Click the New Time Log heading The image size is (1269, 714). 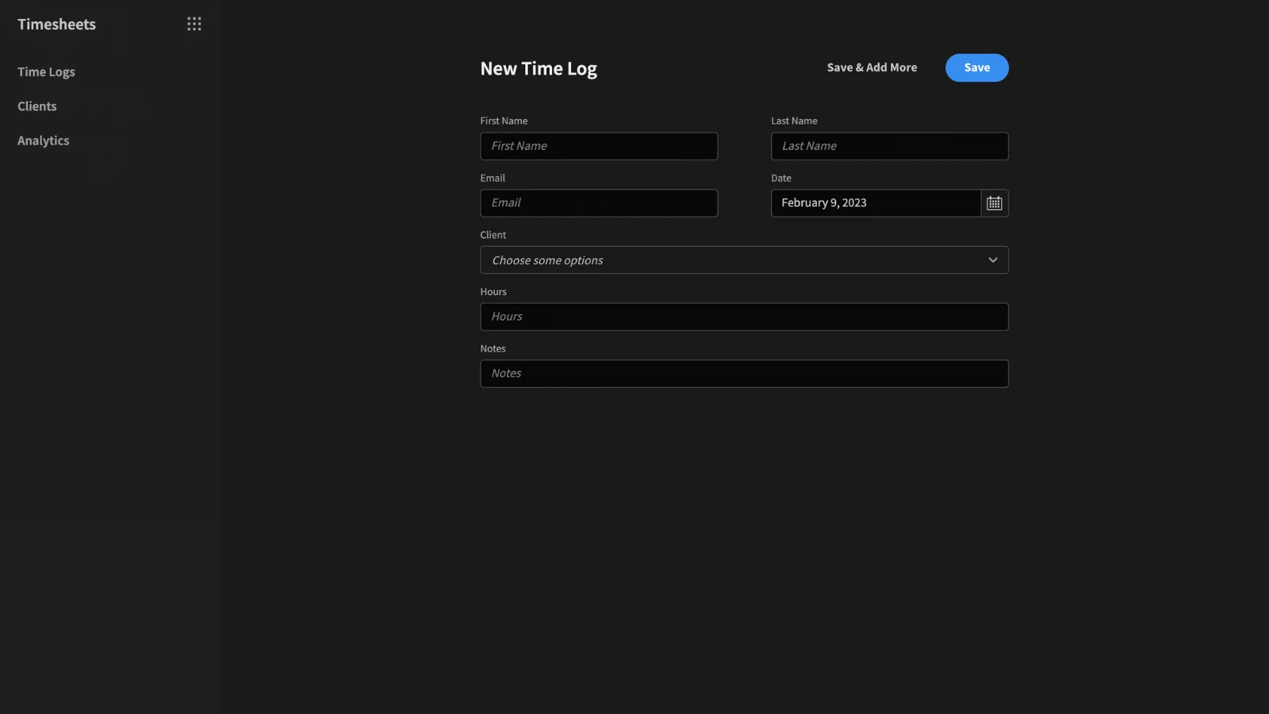coord(539,69)
